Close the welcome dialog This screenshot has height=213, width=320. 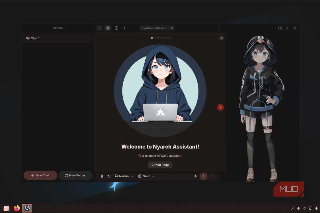tap(221, 38)
